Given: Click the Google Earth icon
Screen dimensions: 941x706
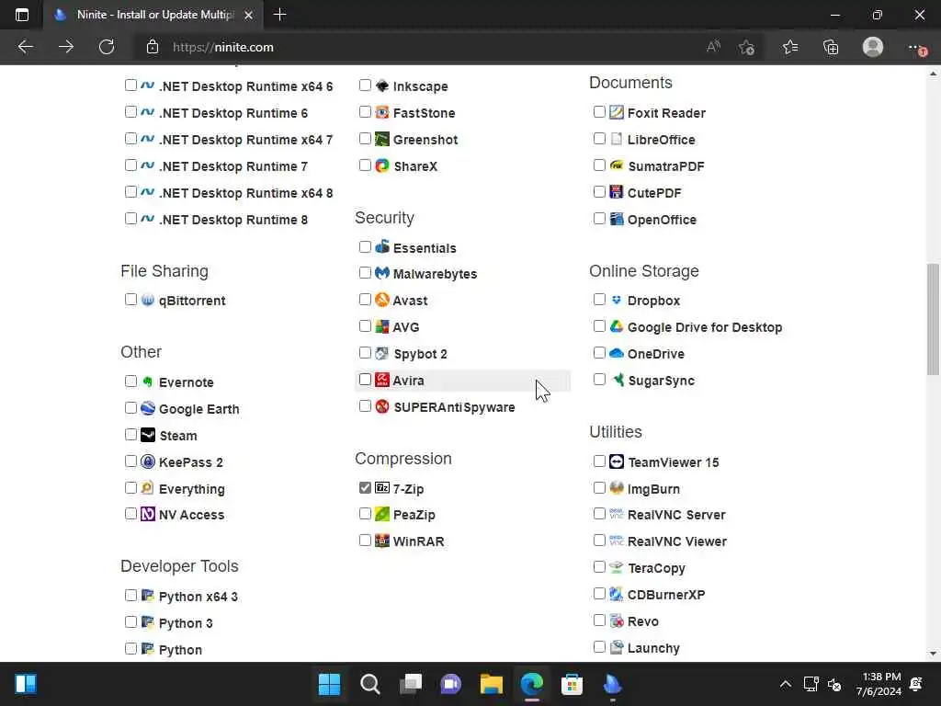Looking at the screenshot, I should pos(148,408).
